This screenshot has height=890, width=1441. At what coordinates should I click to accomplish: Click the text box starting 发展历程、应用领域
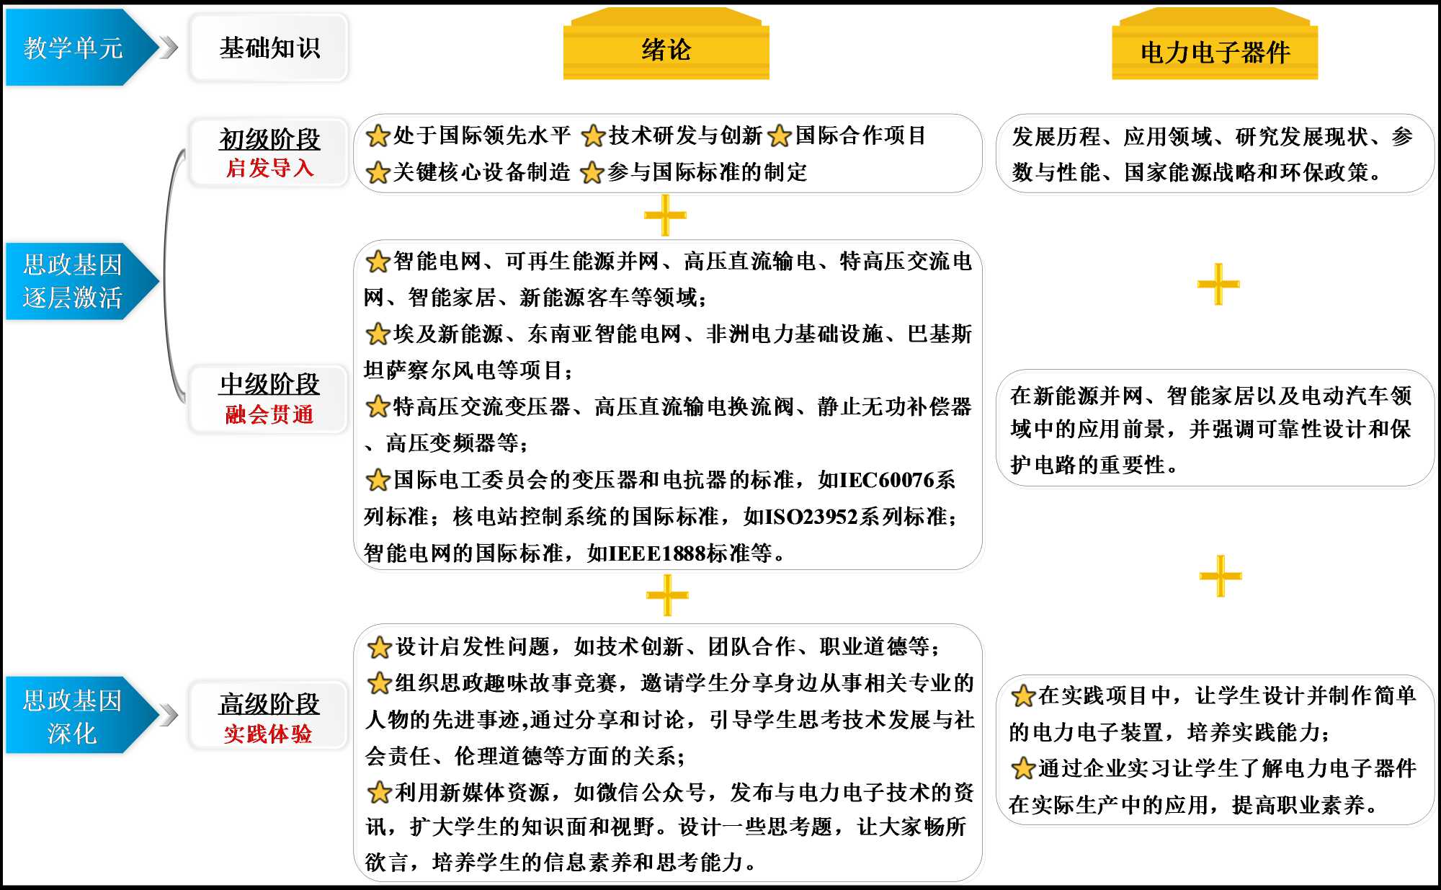coord(1215,154)
